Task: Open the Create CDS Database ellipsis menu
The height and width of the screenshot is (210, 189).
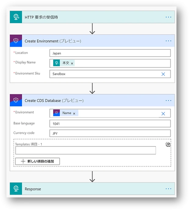Action: pos(168,100)
